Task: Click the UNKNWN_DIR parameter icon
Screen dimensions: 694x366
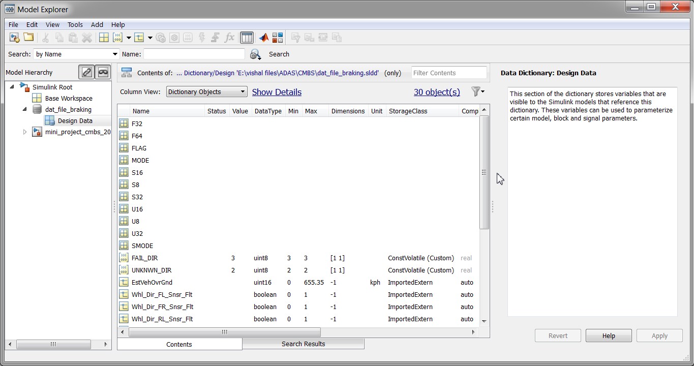Action: pyautogui.click(x=124, y=270)
